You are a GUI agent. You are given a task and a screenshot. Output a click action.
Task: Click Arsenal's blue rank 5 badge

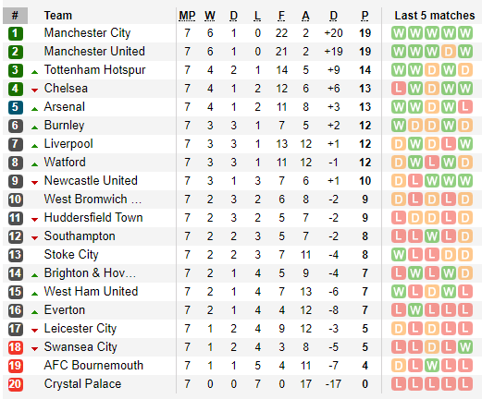tap(16, 107)
